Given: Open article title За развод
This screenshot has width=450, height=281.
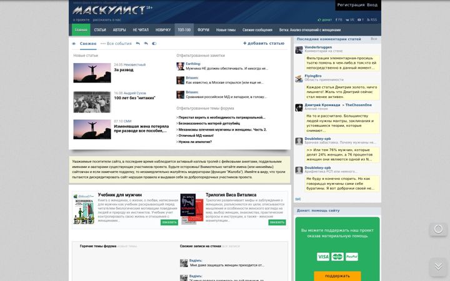Looking at the screenshot, I should click(124, 70).
